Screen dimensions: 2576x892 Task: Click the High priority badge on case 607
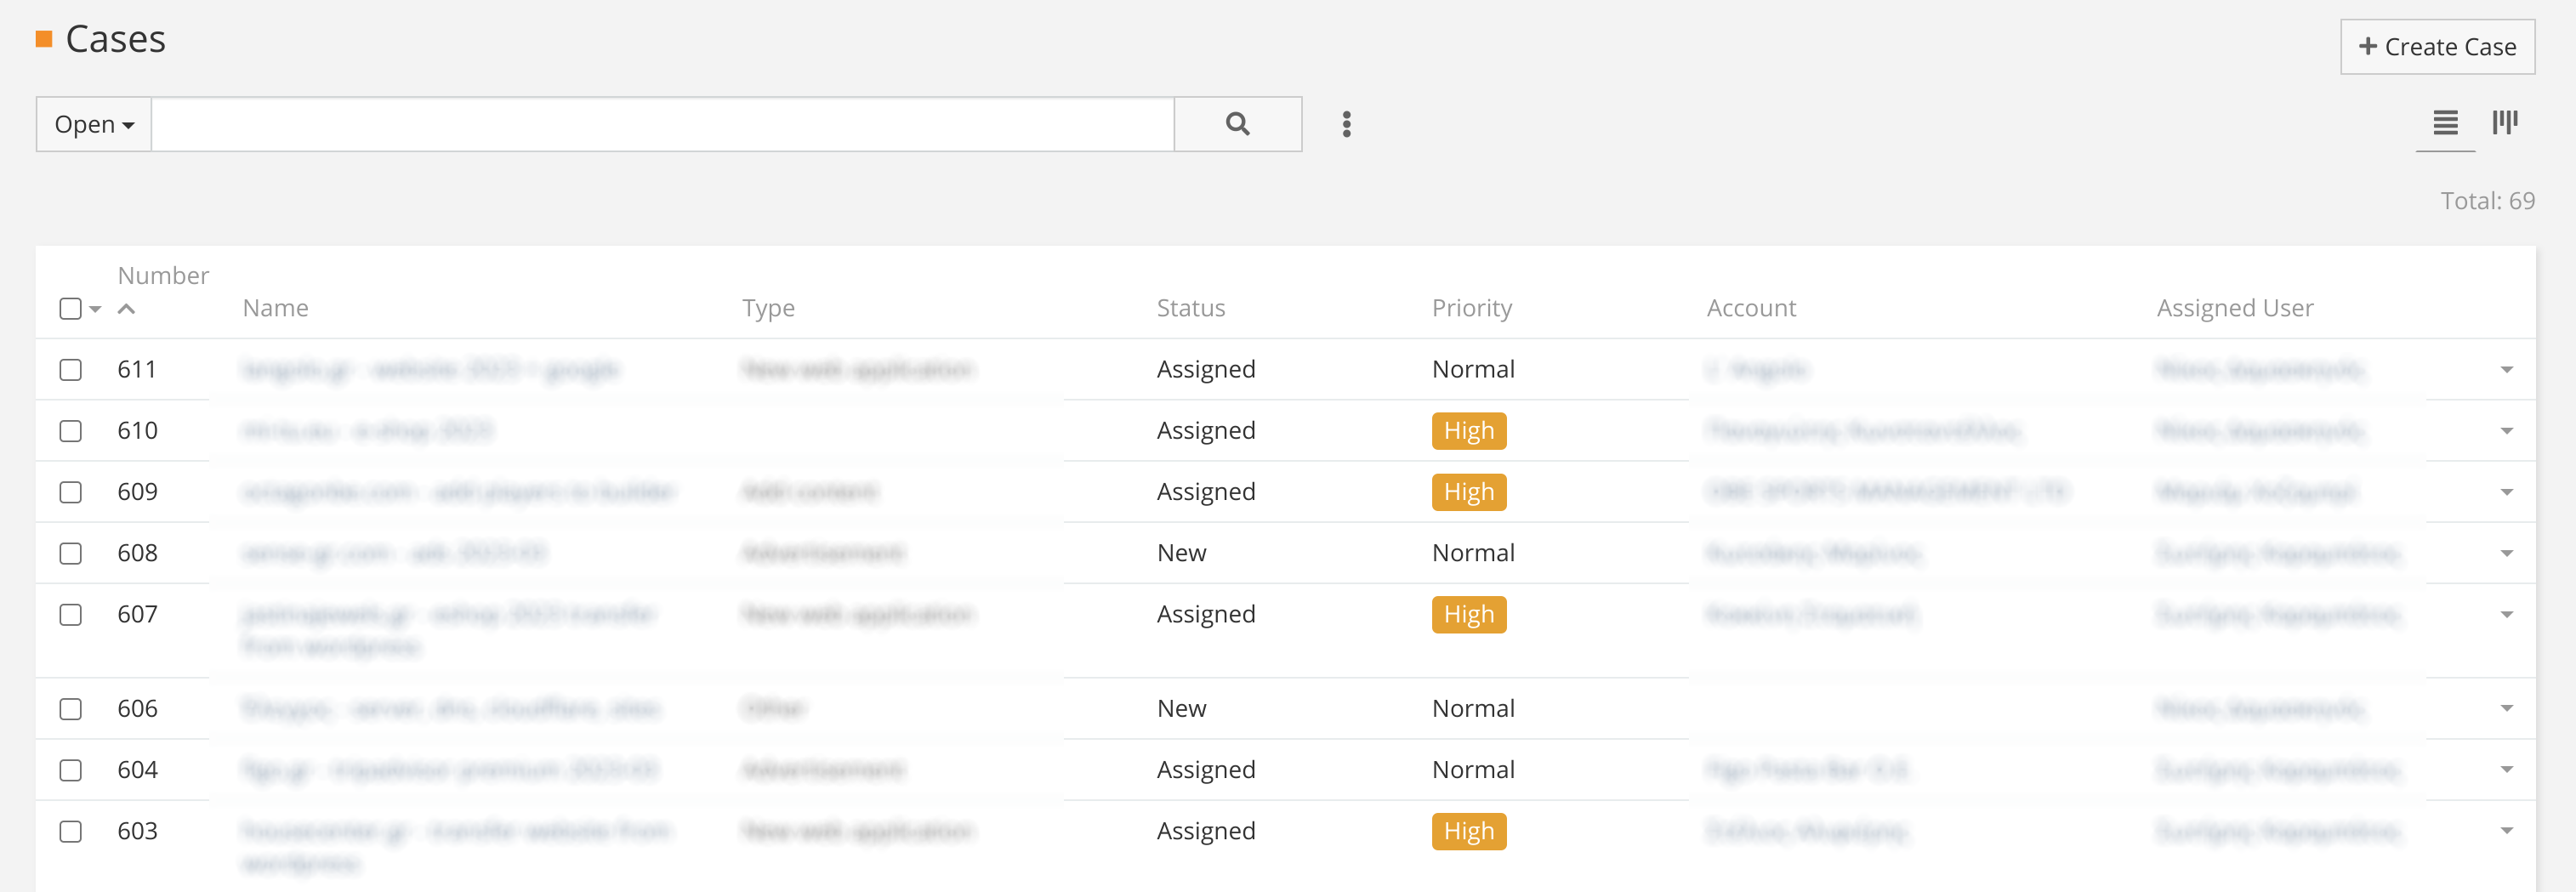[1468, 614]
